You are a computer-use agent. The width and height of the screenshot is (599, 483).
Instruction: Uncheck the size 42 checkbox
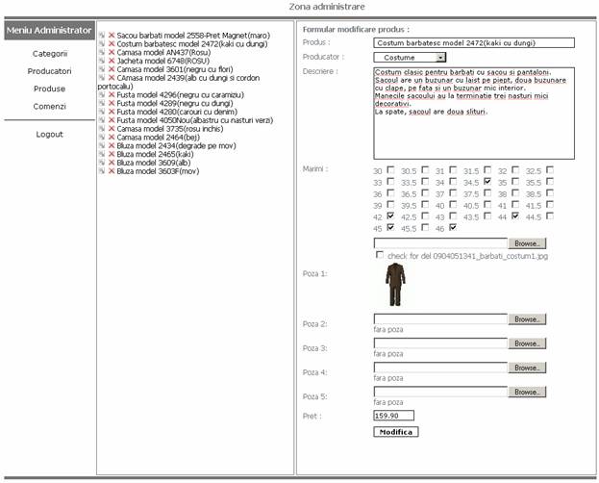point(389,217)
